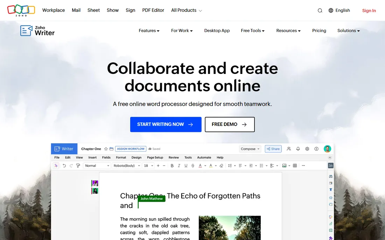Open the Roboto(Body) font dropdown
385x240 pixels.
[x=127, y=166]
